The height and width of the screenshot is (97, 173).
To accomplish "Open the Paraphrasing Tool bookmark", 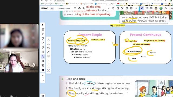I will click(47, 4).
